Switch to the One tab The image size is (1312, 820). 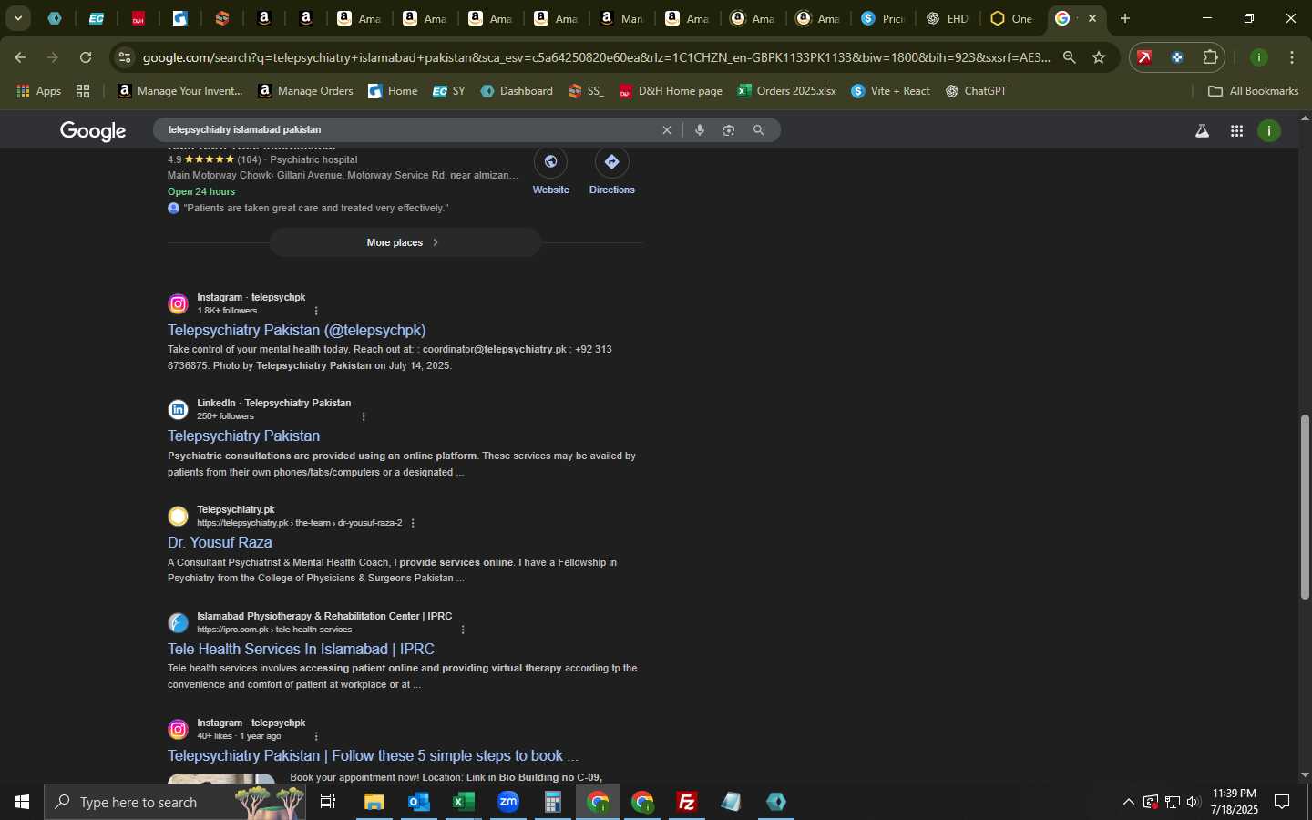pos(1013,18)
